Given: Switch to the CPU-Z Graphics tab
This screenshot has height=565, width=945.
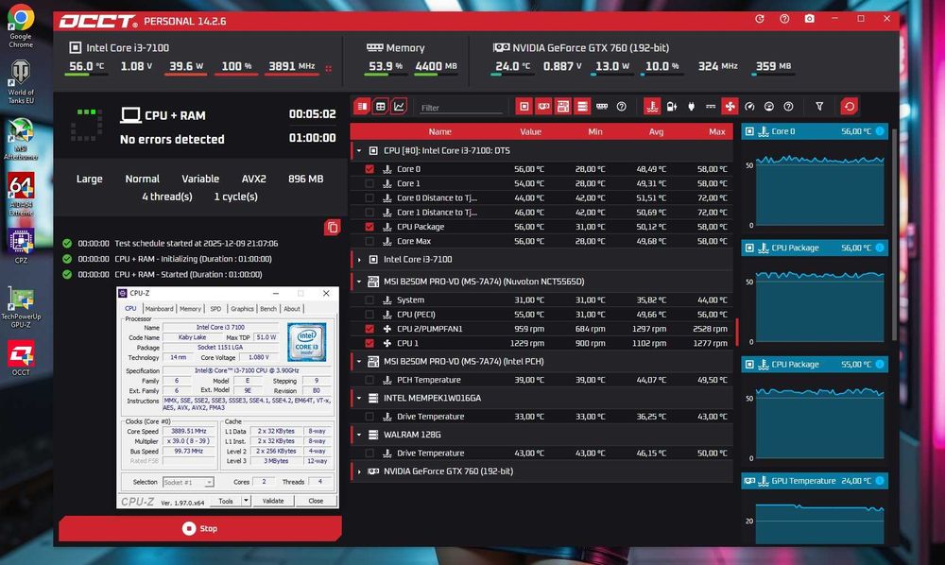Looking at the screenshot, I should (242, 308).
